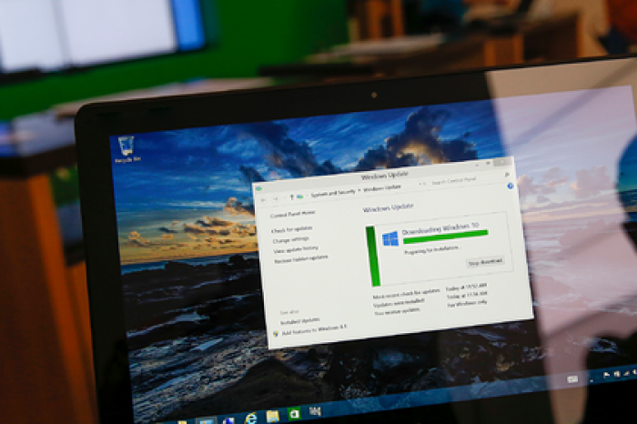Click the Most recent check for updates text
637x424 pixels.
(406, 294)
